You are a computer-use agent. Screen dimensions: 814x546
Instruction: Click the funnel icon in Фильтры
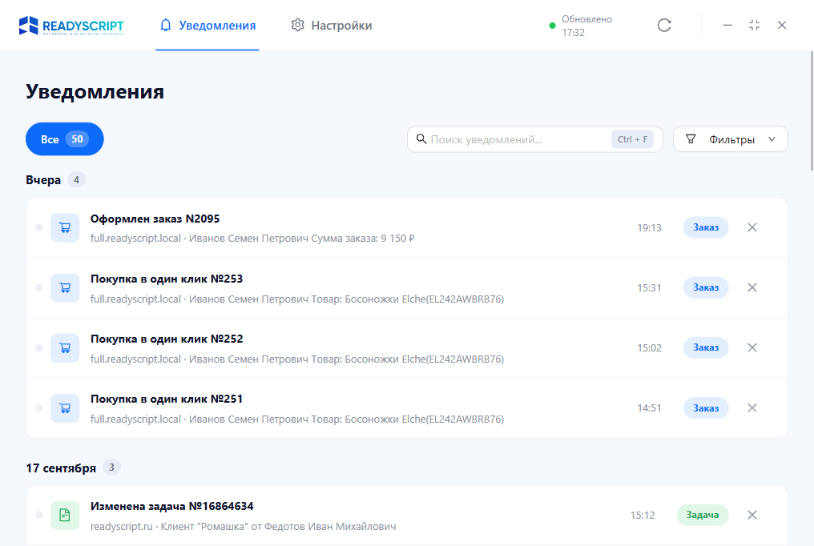[691, 139]
